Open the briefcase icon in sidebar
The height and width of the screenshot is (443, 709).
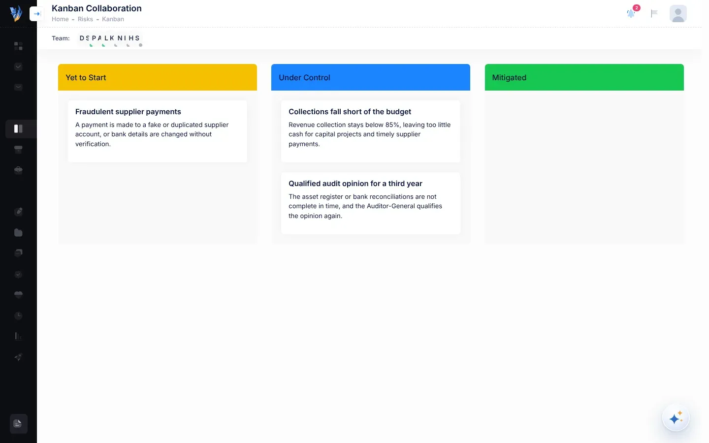[18, 170]
